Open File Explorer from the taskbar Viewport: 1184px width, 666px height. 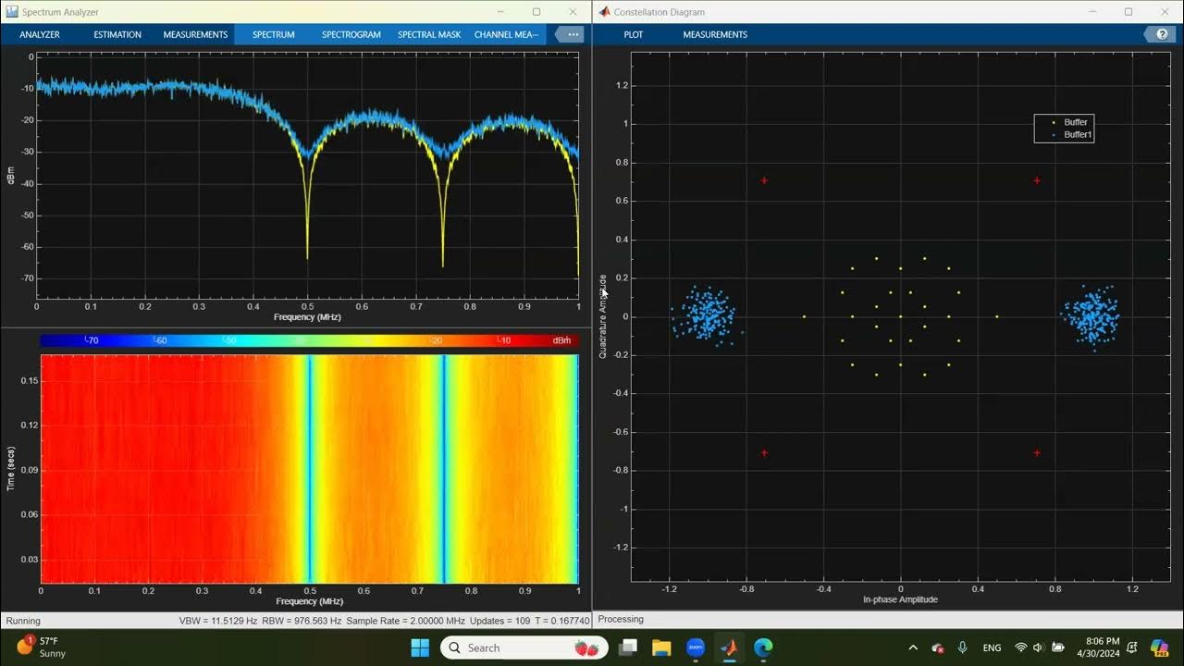pyautogui.click(x=661, y=647)
